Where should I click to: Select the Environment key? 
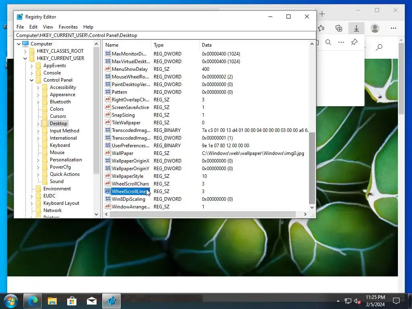tap(57, 188)
